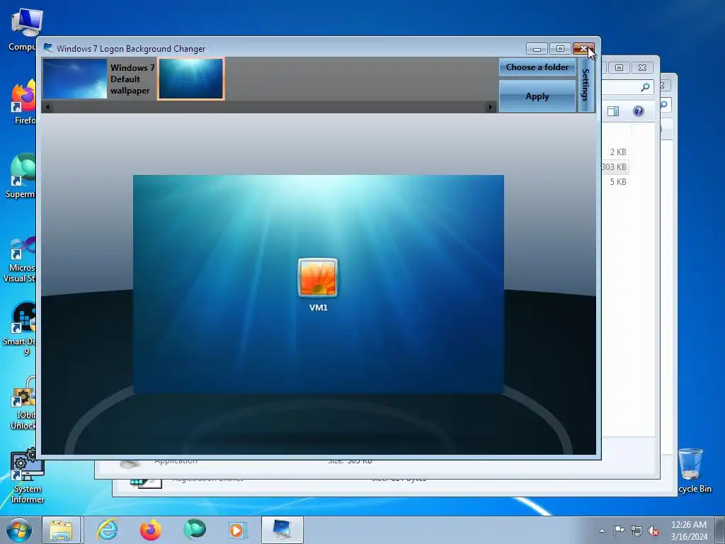Click the VM1 username label
The width and height of the screenshot is (725, 544).
(x=319, y=307)
